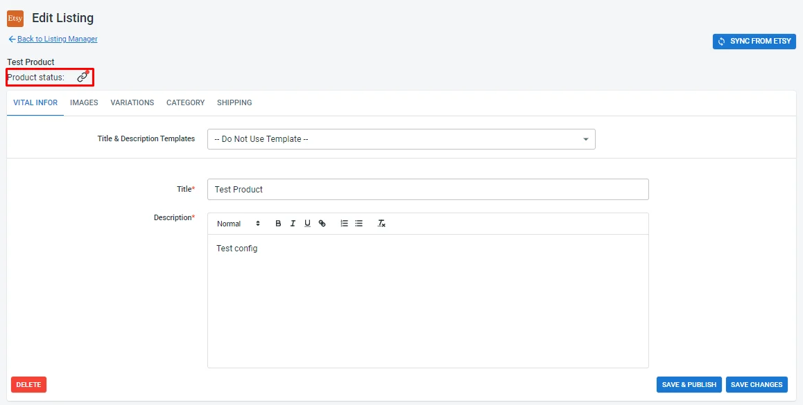Image resolution: width=803 pixels, height=405 pixels.
Task: Click inside the Title input field
Action: pos(428,189)
